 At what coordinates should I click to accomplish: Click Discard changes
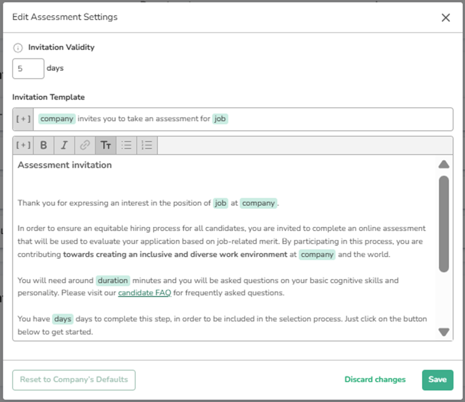pyautogui.click(x=375, y=380)
